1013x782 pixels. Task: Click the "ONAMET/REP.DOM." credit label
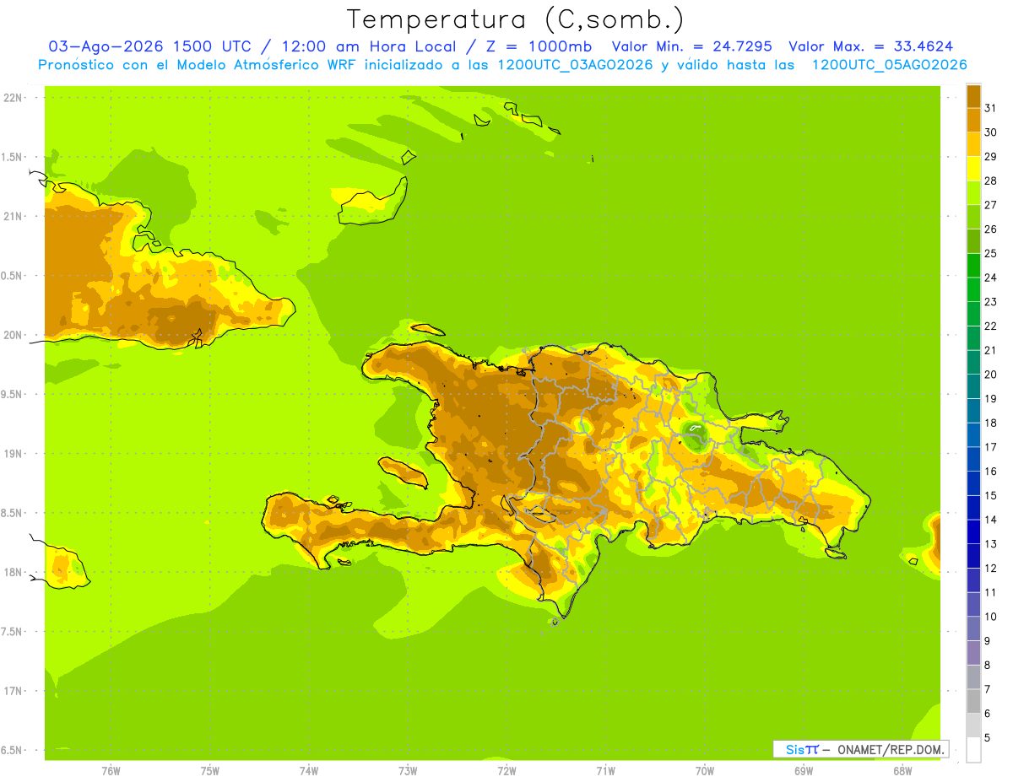pyautogui.click(x=890, y=749)
